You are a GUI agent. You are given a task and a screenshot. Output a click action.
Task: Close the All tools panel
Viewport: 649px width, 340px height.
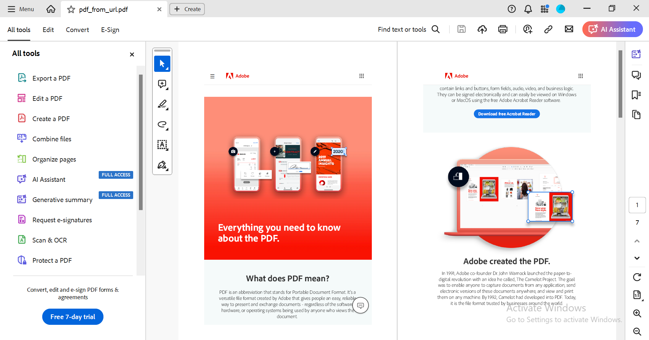click(132, 54)
